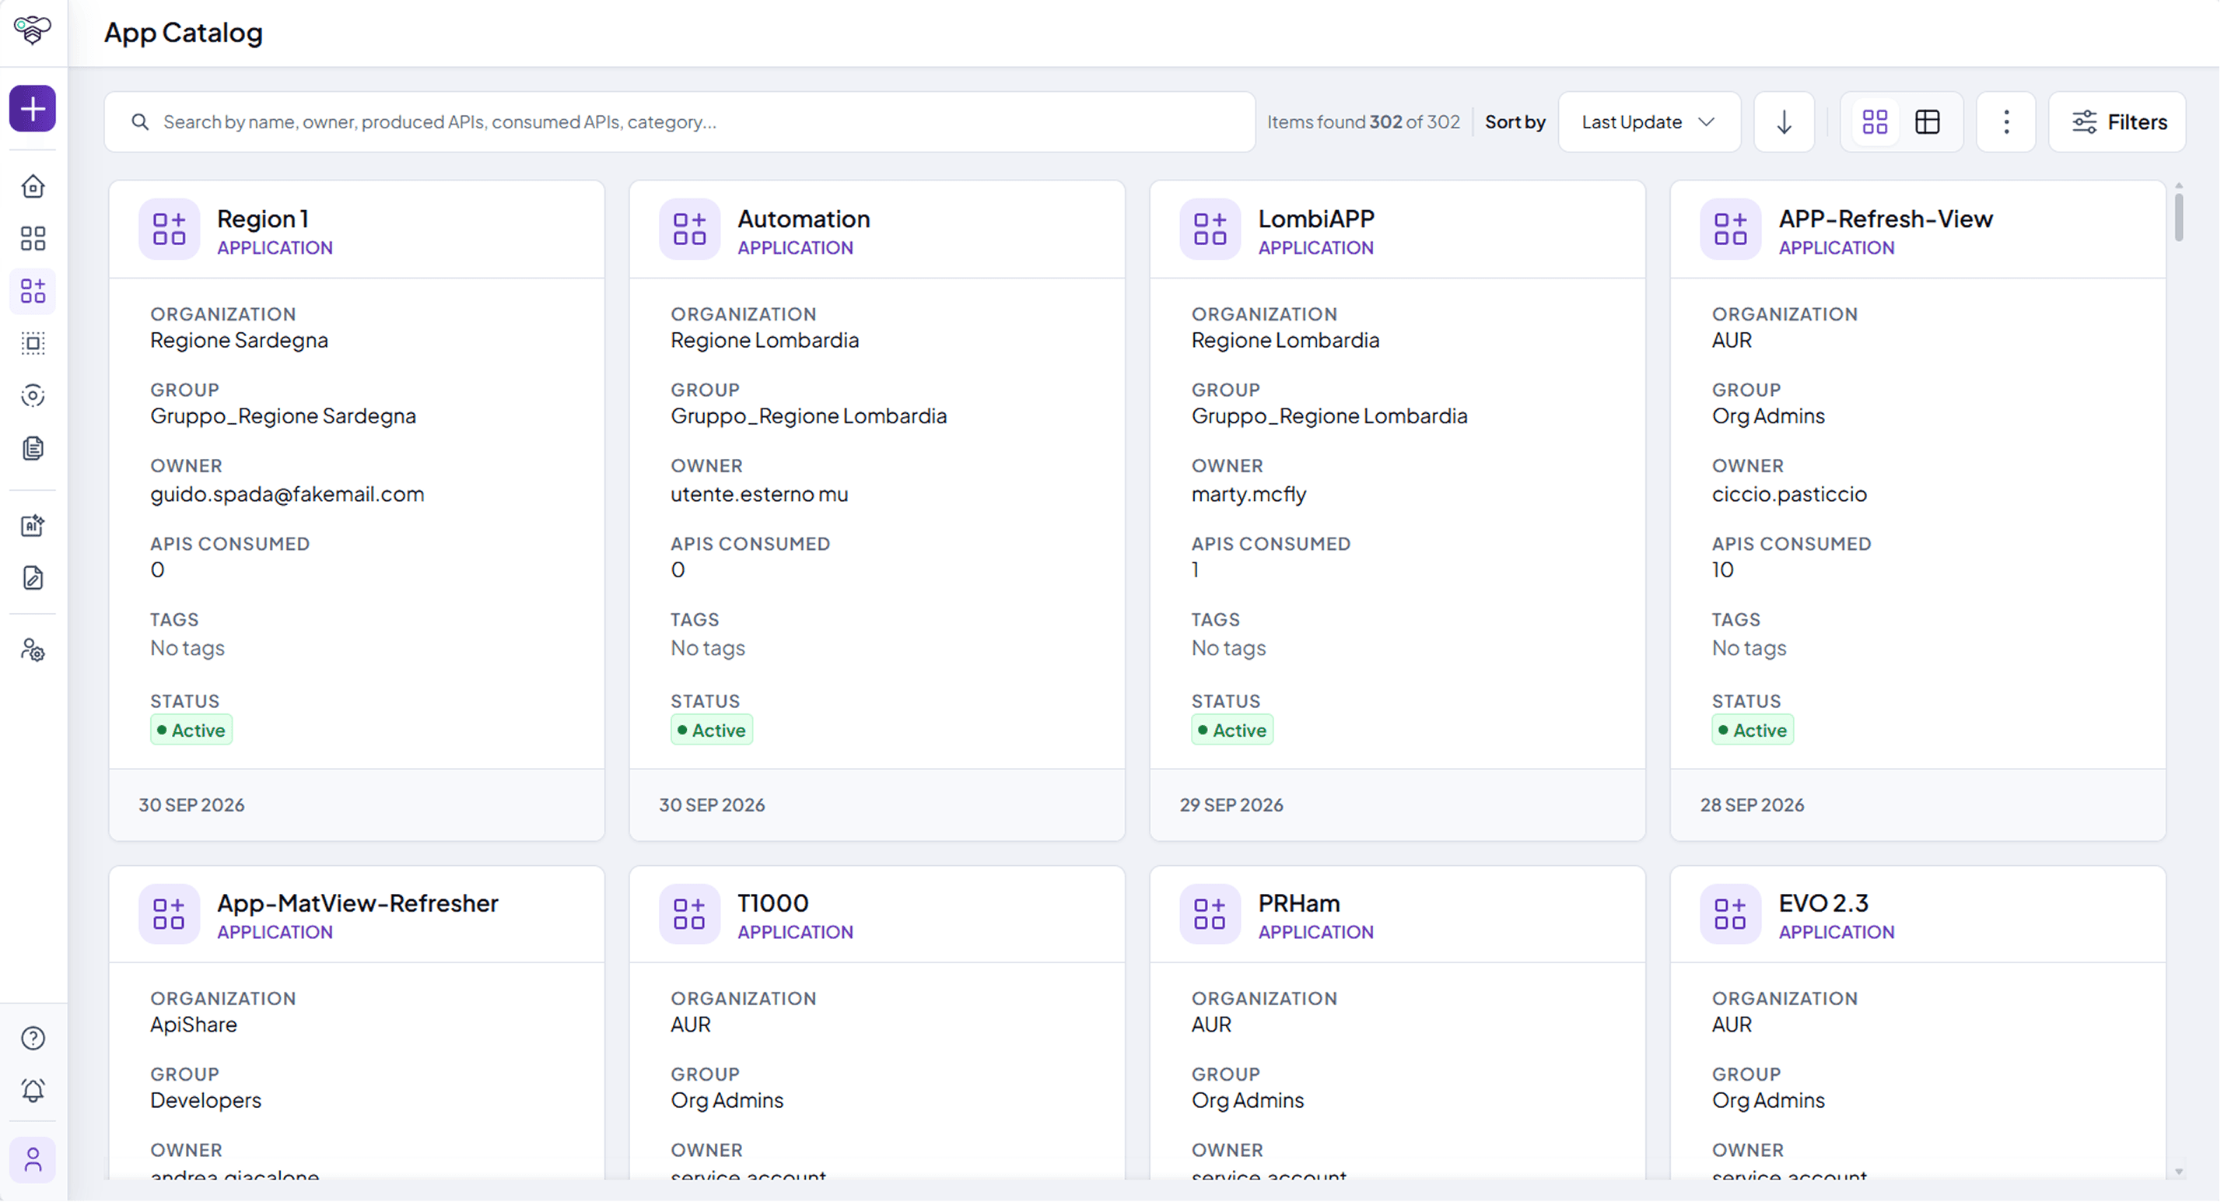Screen dimensions: 2224x1202
Task: Switch to grid card view
Action: [x=1876, y=121]
